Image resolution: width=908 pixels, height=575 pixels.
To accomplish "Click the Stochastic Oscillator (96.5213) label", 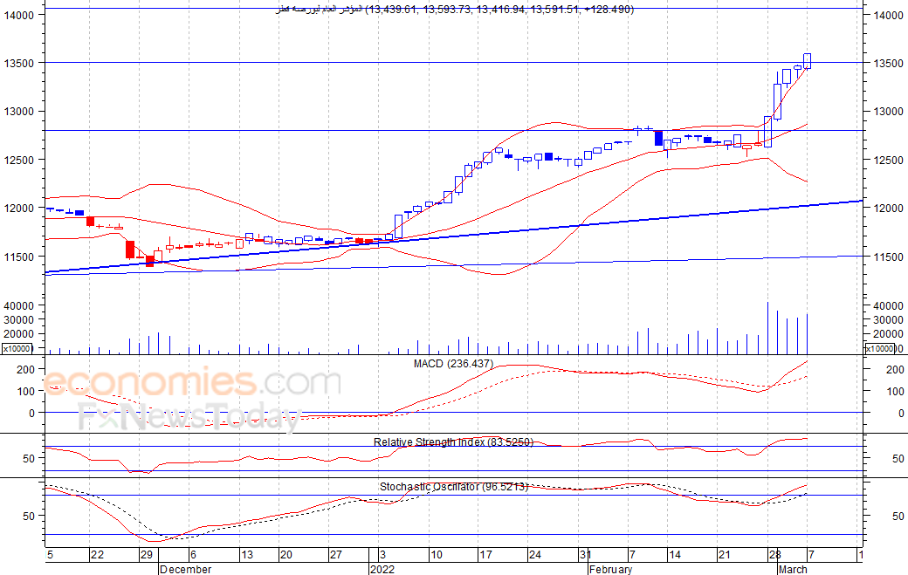I will tap(454, 487).
